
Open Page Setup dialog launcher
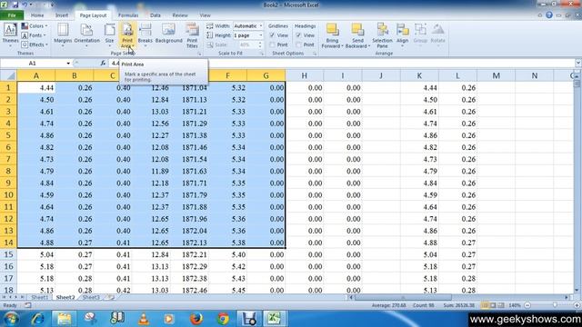click(199, 54)
